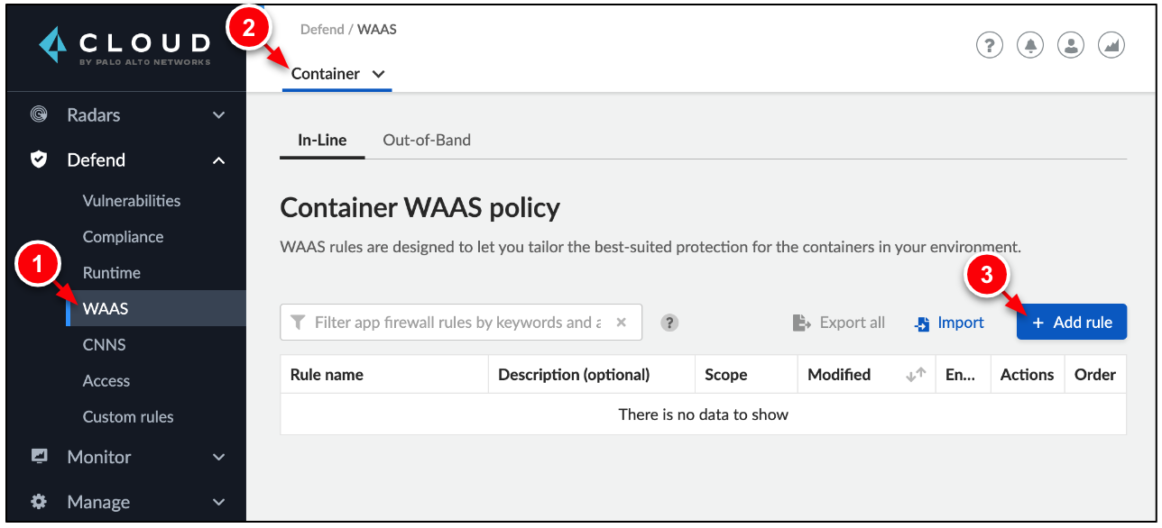The image size is (1162, 528).
Task: Click the Defend shield icon in the sidebar
Action: 38,159
